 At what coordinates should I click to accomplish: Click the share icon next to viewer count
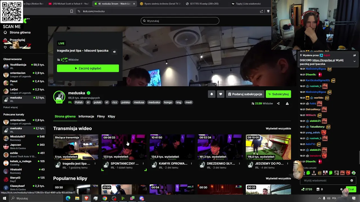coord(278,104)
